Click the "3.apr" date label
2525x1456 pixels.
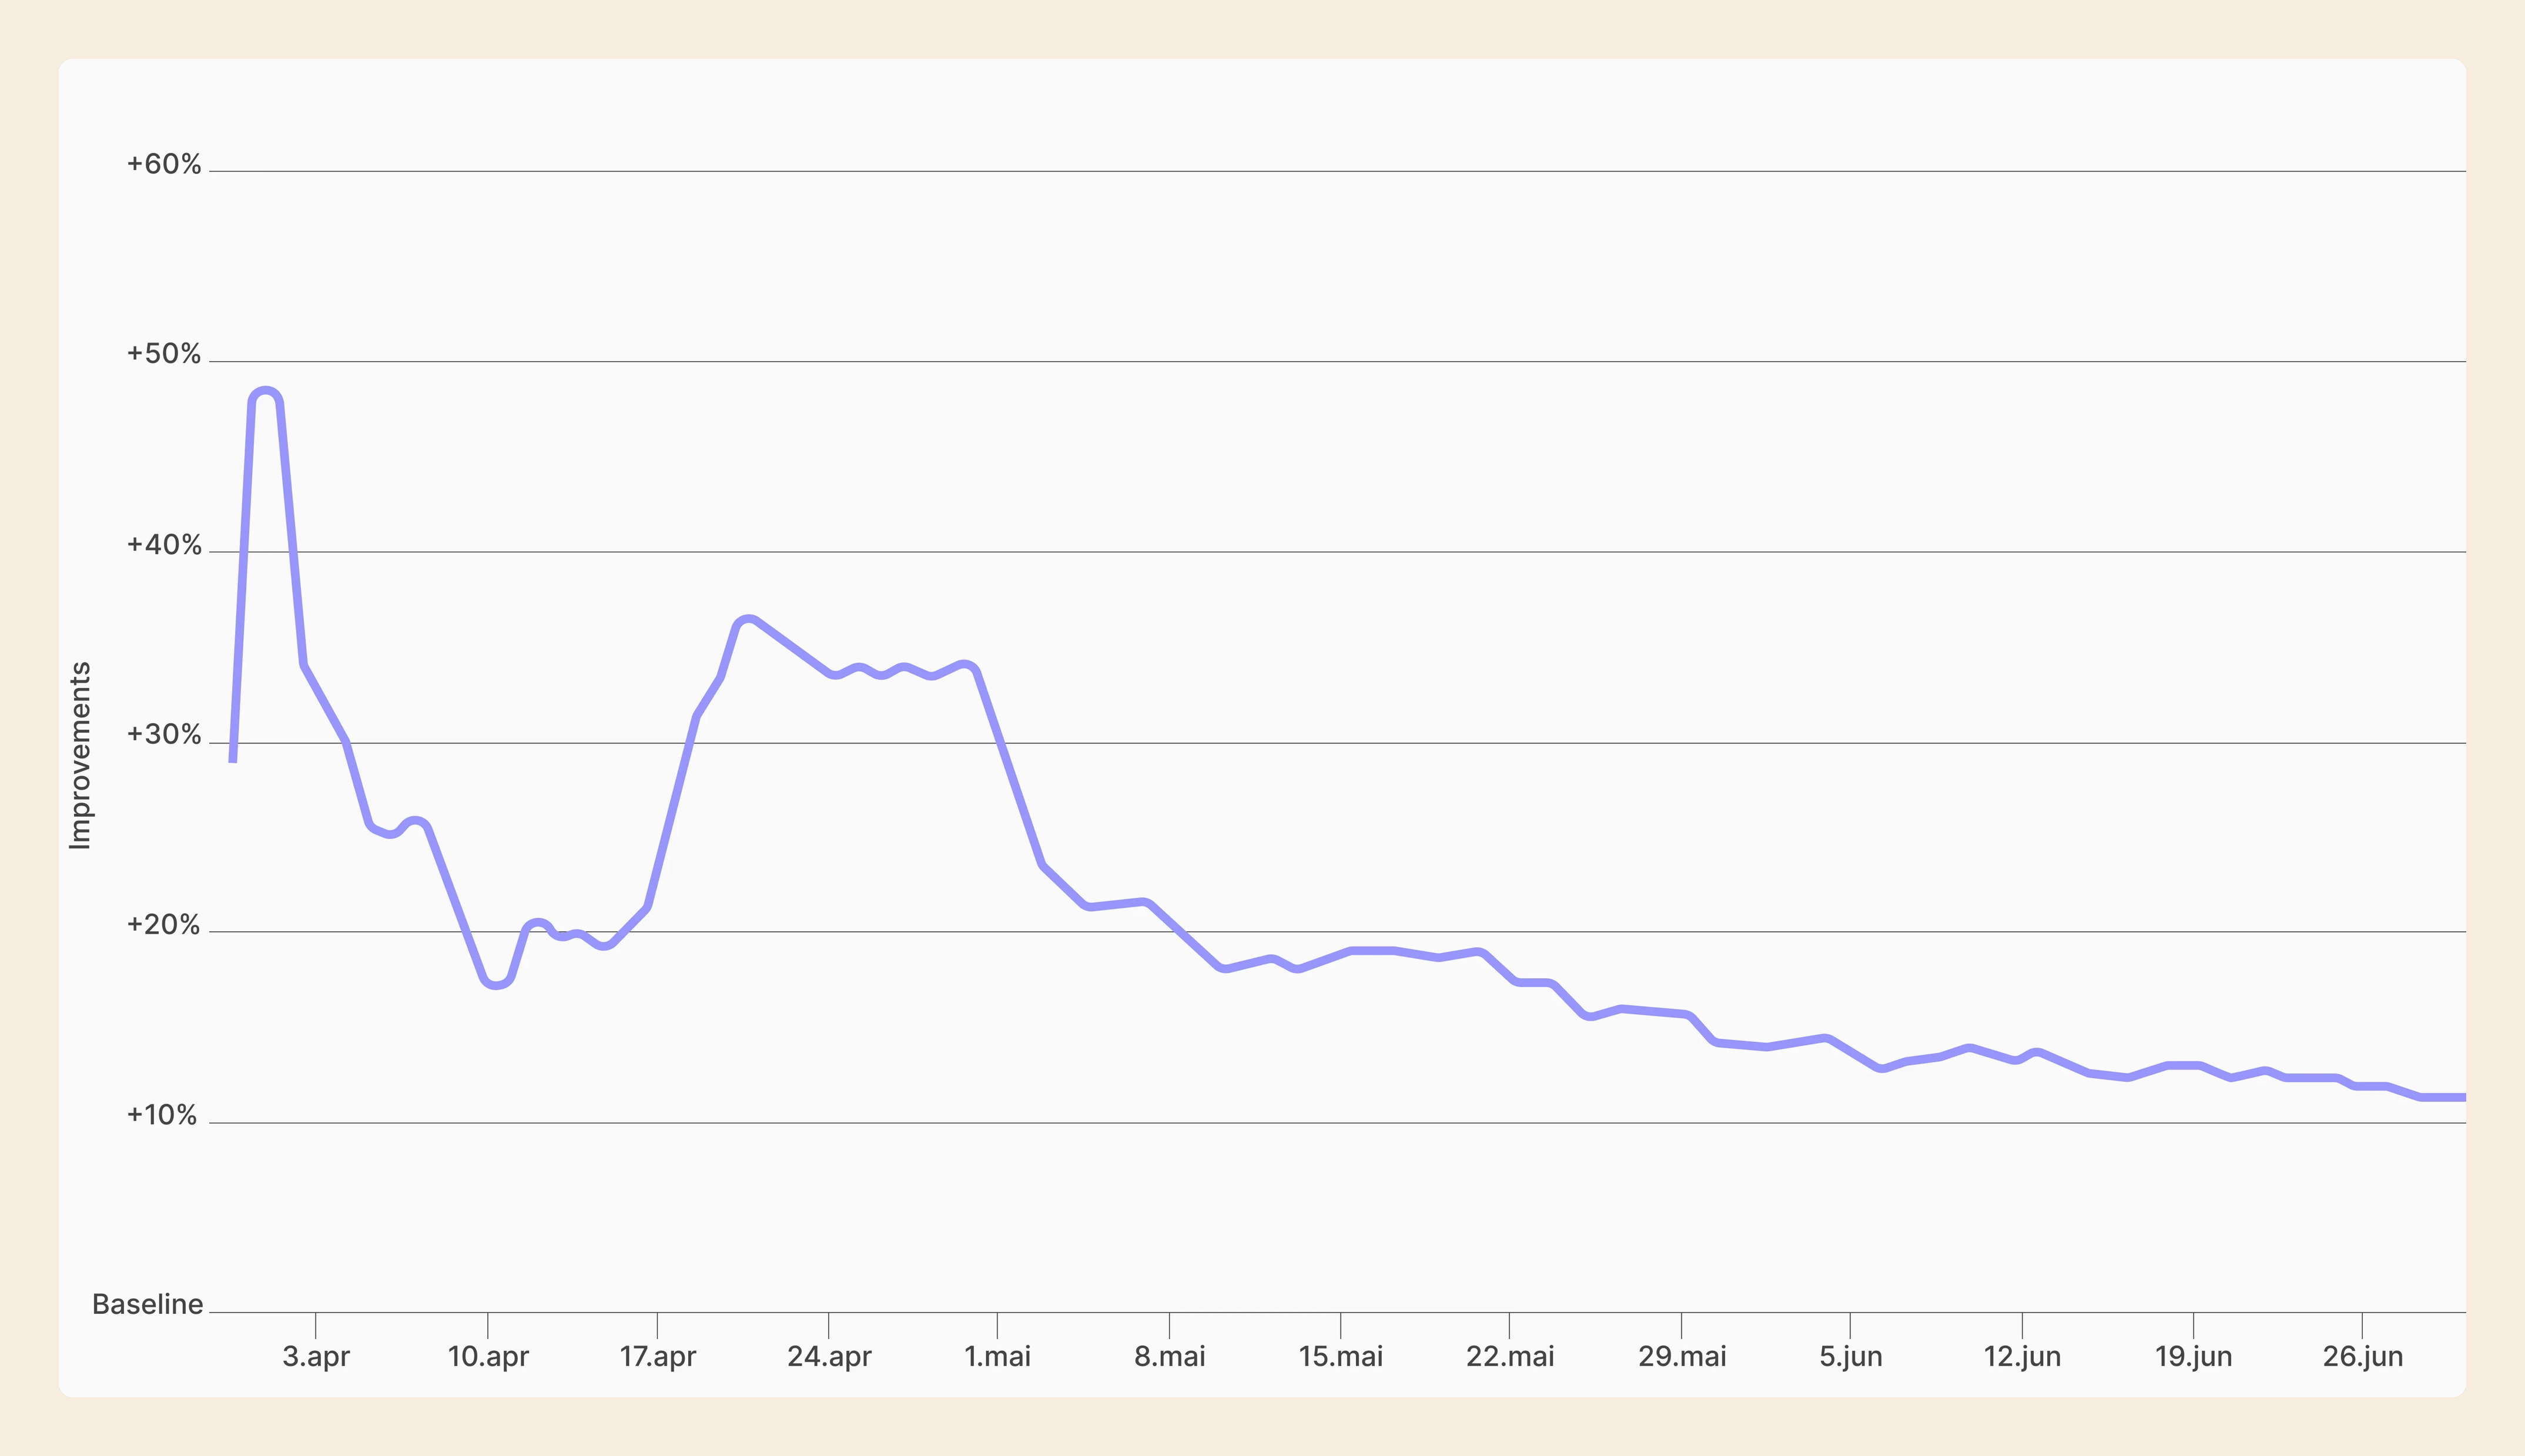(316, 1357)
